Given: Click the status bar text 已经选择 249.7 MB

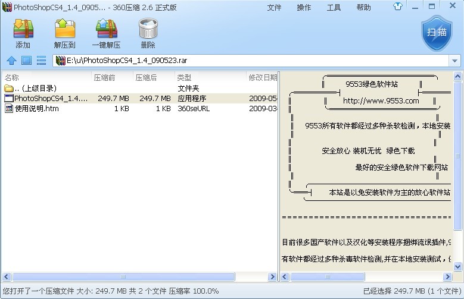Looking at the screenshot, I should click(394, 291).
